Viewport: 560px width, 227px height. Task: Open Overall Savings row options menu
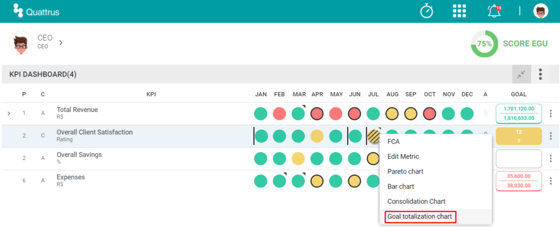click(x=550, y=159)
